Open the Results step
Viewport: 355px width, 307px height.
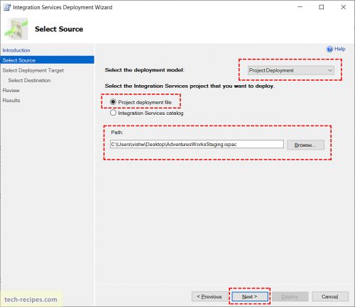point(11,100)
